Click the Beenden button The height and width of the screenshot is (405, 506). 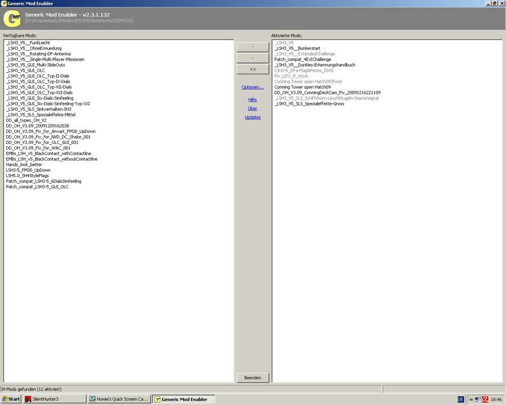[x=252, y=378]
